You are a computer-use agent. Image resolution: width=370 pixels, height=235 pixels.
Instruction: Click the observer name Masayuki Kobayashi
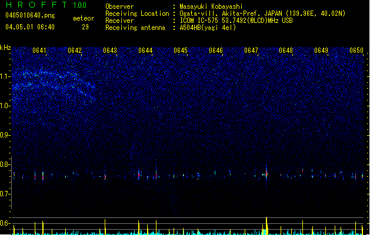[211, 6]
